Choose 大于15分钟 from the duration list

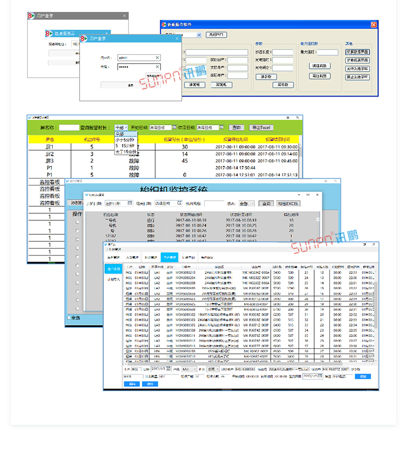124,152
